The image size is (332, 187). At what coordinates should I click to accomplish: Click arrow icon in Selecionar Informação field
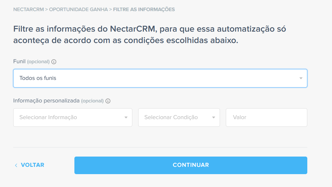click(126, 117)
